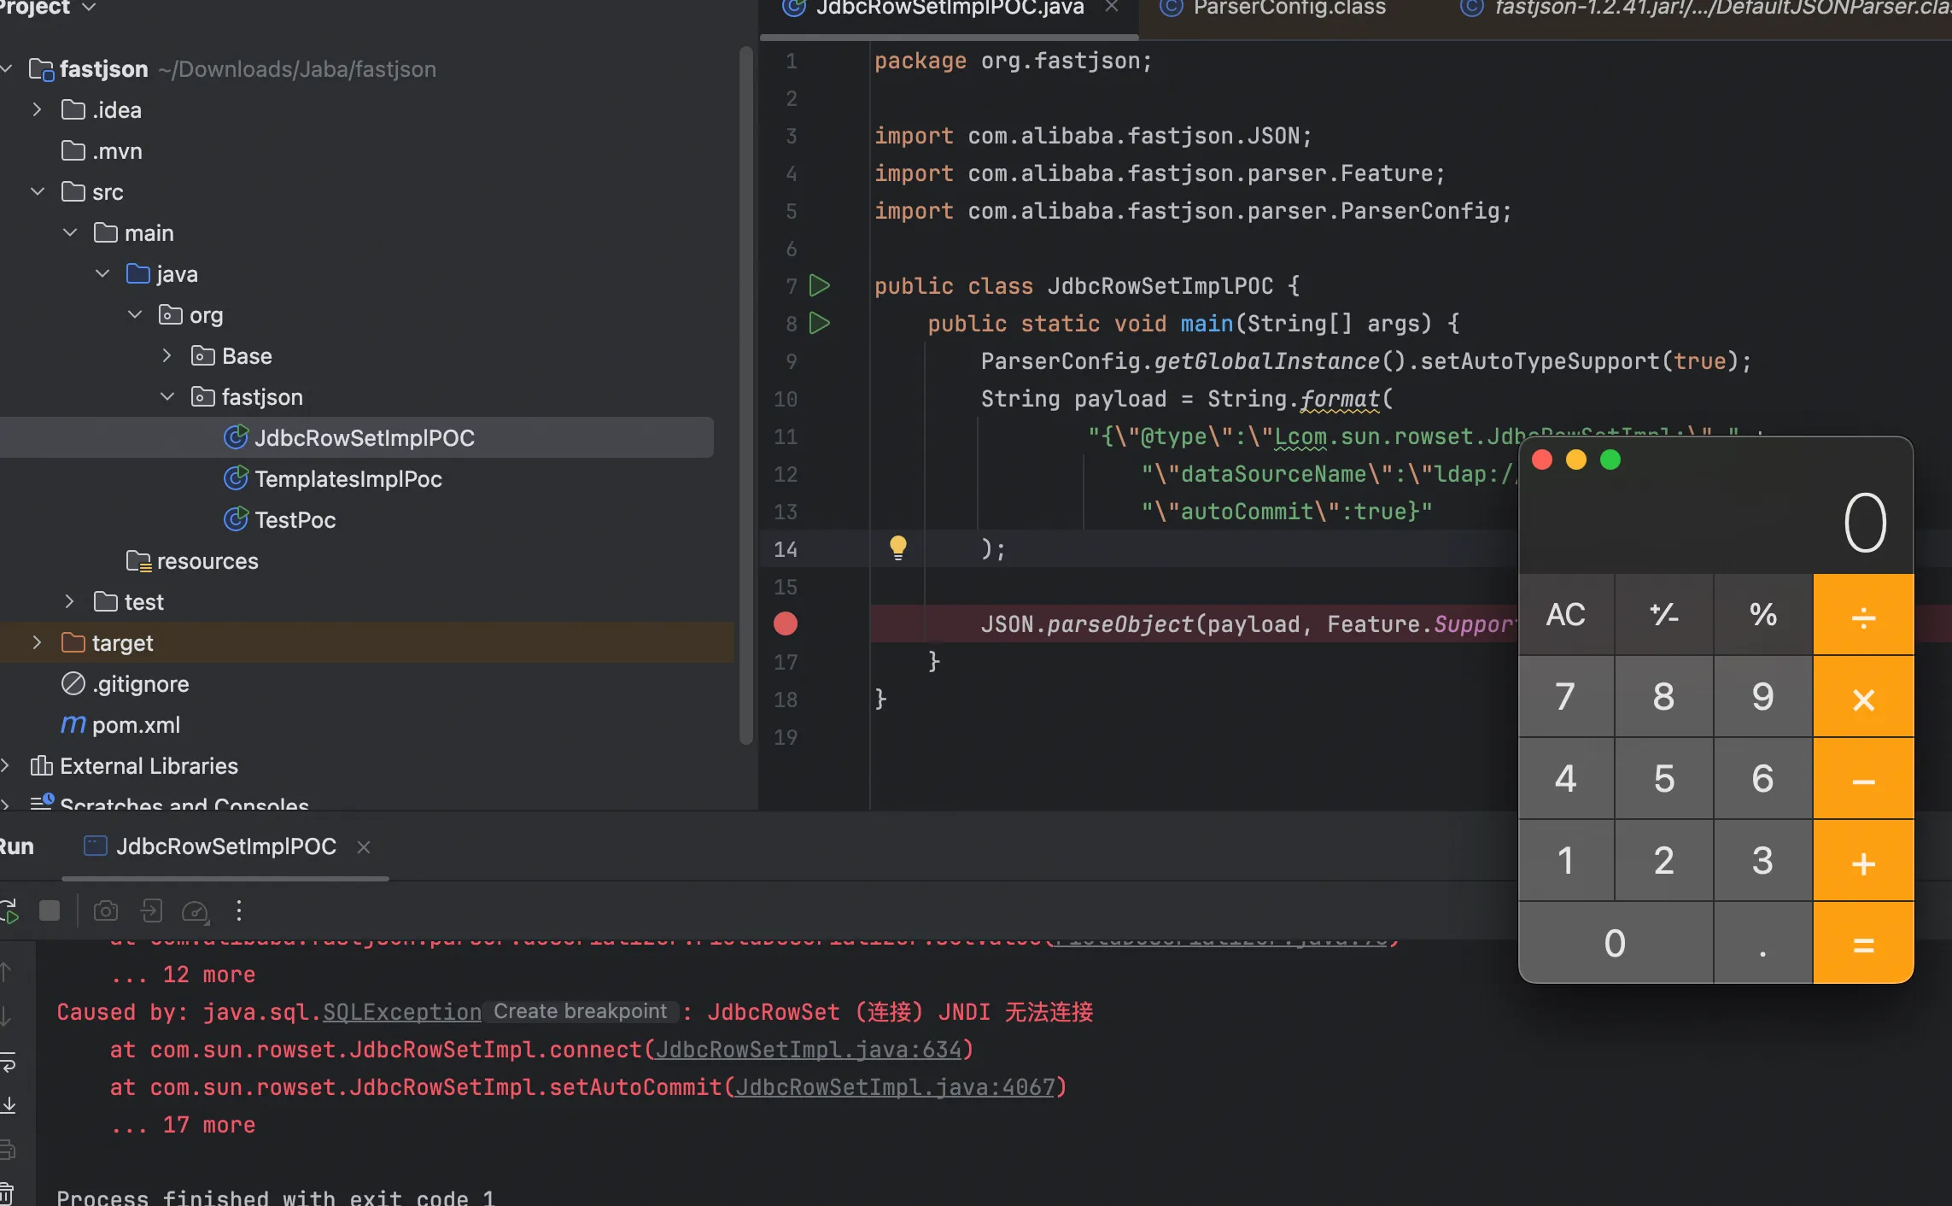This screenshot has width=1952, height=1206.
Task: Click scroll-to-end icon in console gutter
Action: tap(8, 1104)
